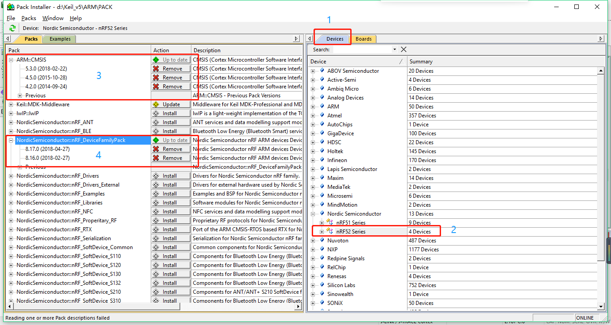Collapse the ARM::CMSIS pack tree
Screen dimensions: 611x325
[x=11, y=60]
